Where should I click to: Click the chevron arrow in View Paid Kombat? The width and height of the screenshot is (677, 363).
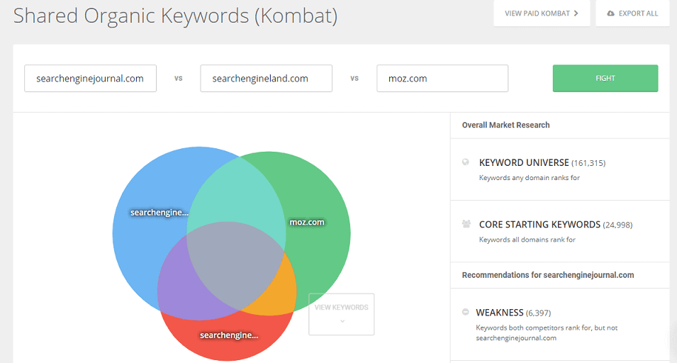pos(576,13)
